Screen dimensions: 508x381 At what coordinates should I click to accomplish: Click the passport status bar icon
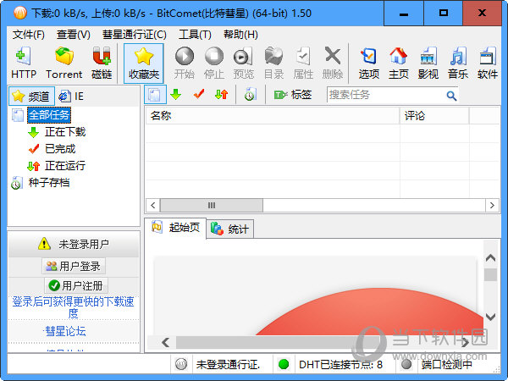[x=181, y=364]
